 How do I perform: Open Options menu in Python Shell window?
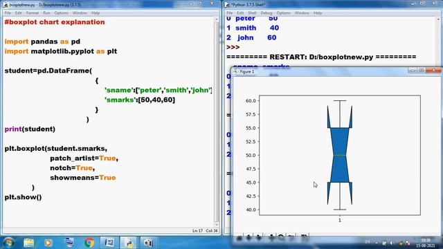point(283,13)
